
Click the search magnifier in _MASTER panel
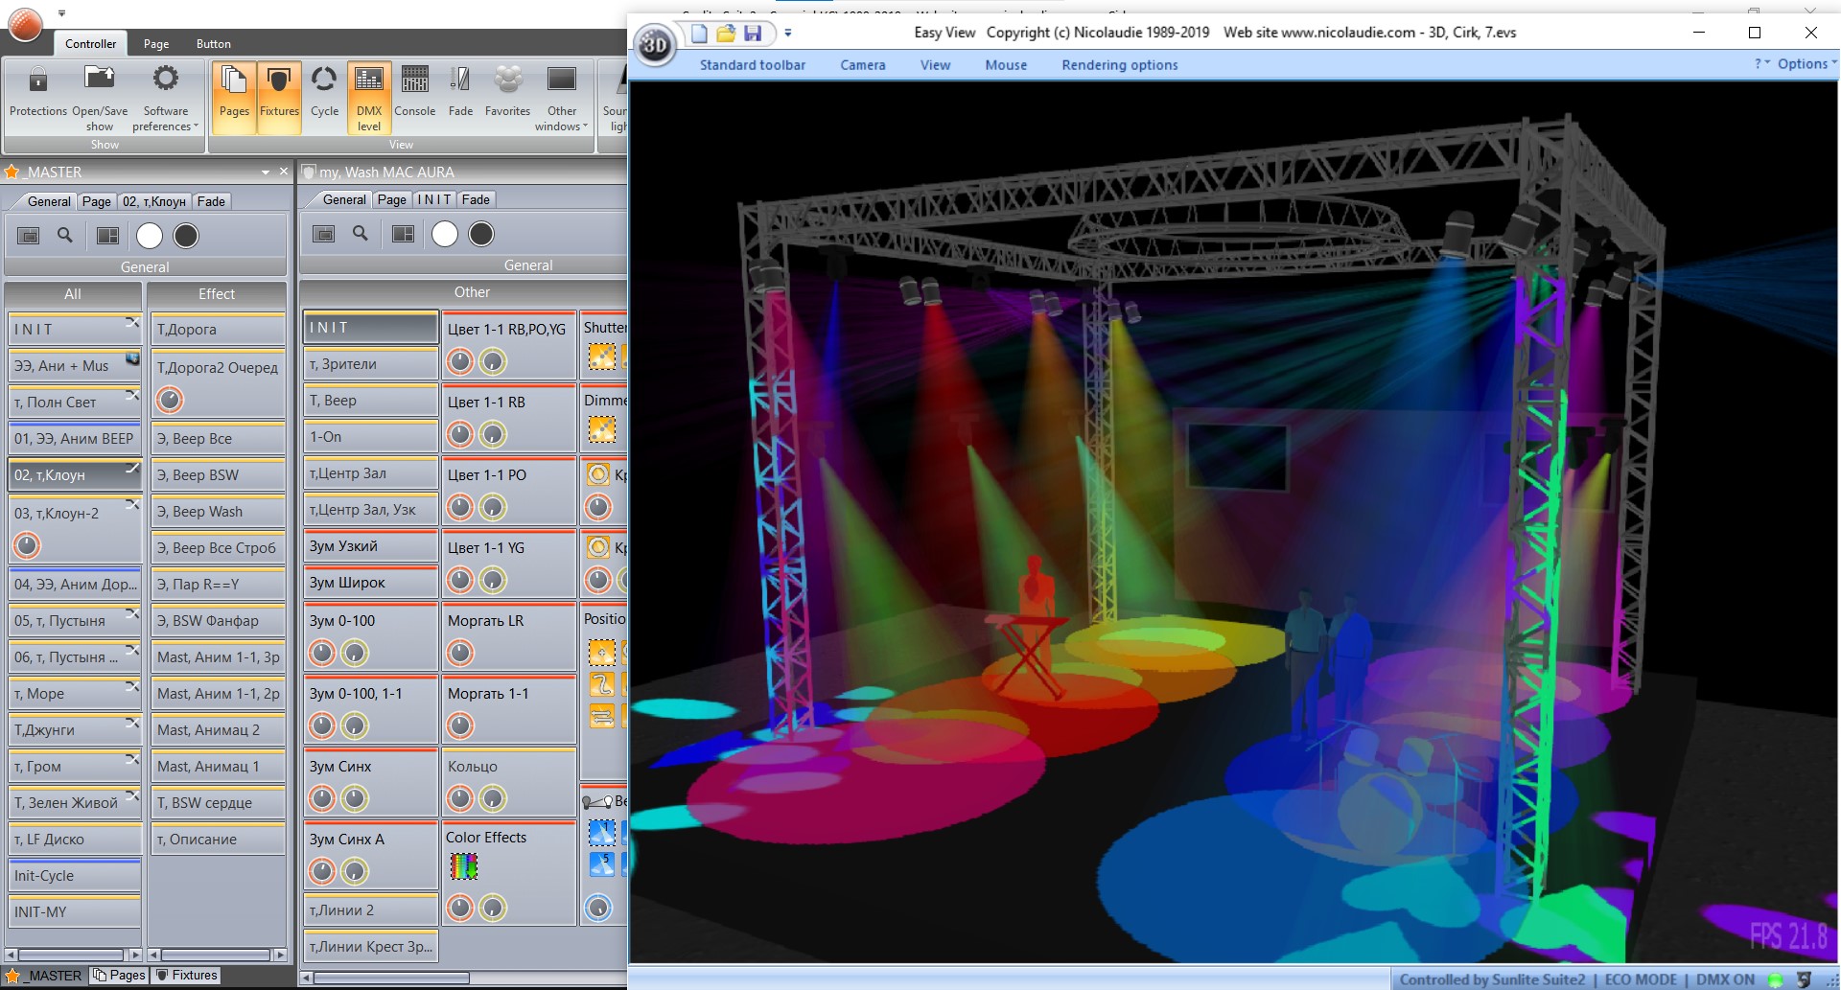coord(65,235)
